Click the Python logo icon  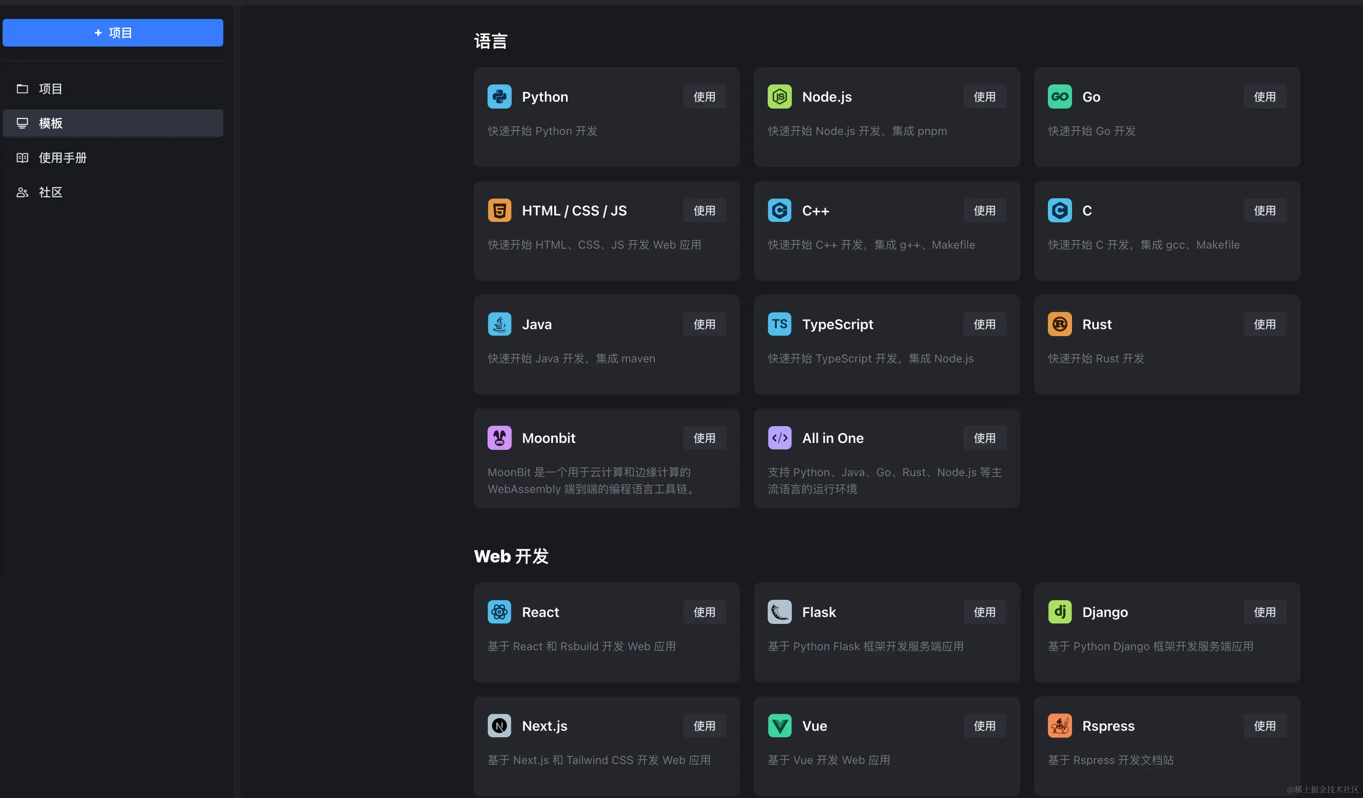coord(499,97)
